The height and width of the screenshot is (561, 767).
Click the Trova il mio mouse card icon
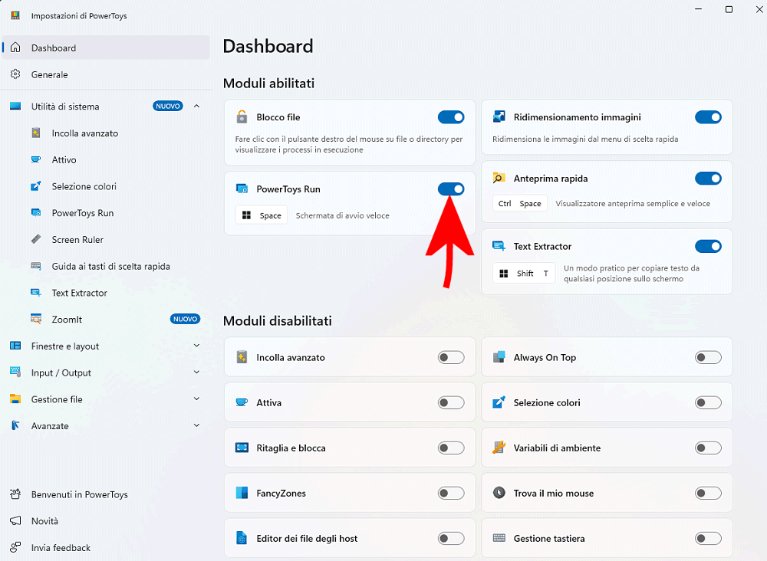tap(499, 493)
